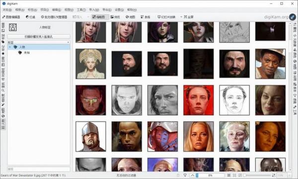Image resolution: width=298 pixels, height=179 pixels.
Task: Focus the search field below the tag tree
Action: pyautogui.click(x=39, y=169)
